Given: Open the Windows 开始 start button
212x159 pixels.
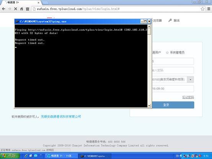Looking at the screenshot, I should 10,156.
